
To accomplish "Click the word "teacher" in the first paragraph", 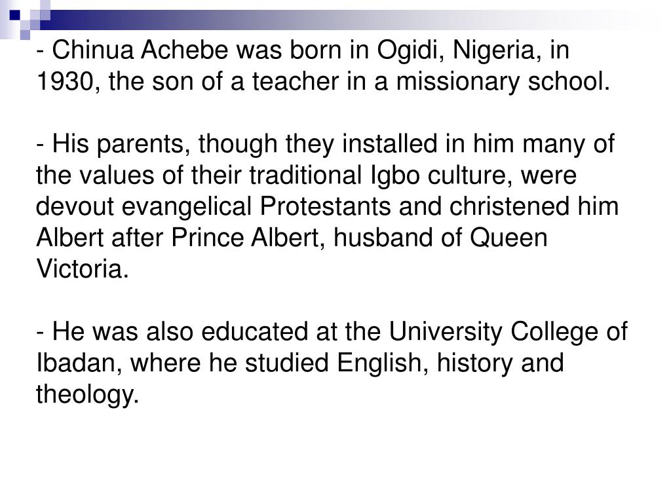I will tap(296, 81).
